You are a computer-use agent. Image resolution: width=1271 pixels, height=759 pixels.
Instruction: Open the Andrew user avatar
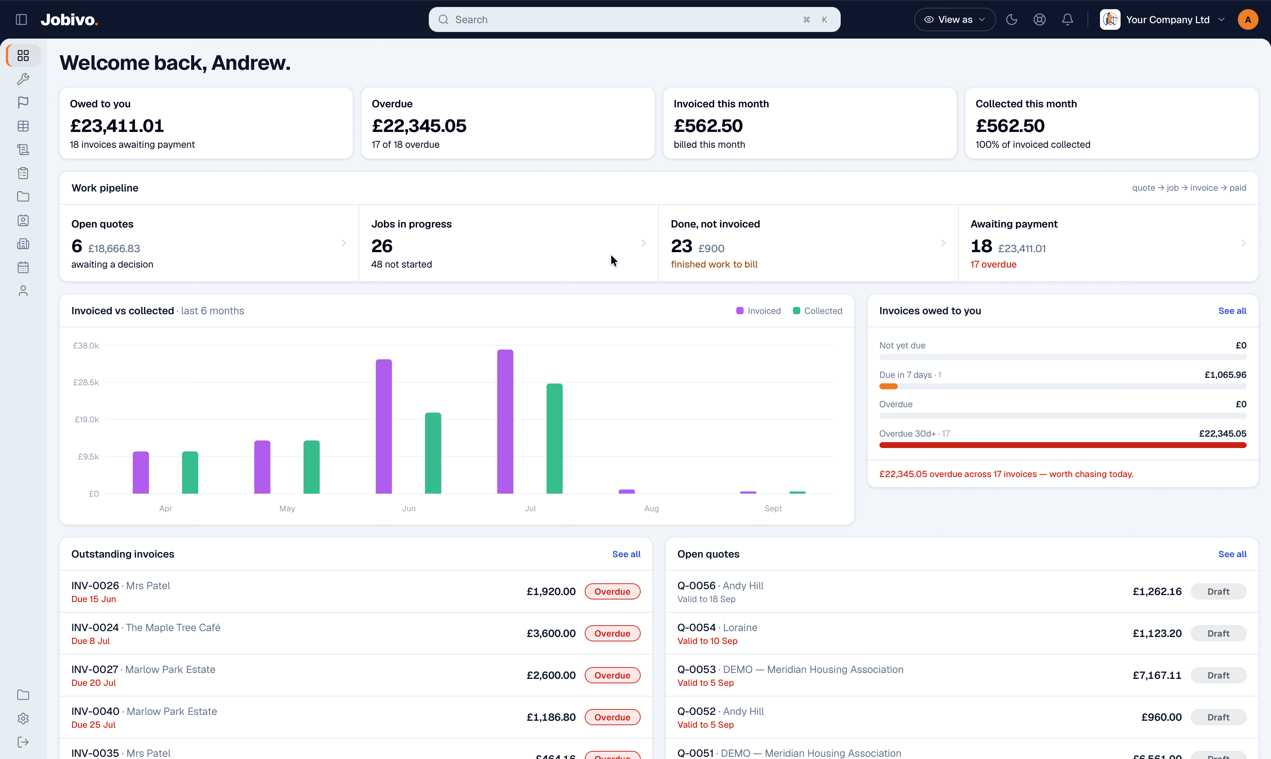[1248, 19]
